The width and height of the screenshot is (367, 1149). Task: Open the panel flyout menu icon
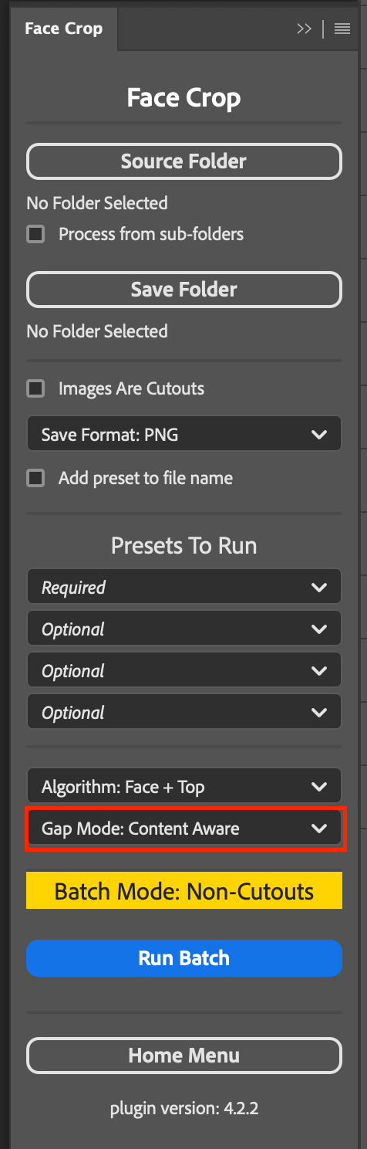[x=342, y=29]
